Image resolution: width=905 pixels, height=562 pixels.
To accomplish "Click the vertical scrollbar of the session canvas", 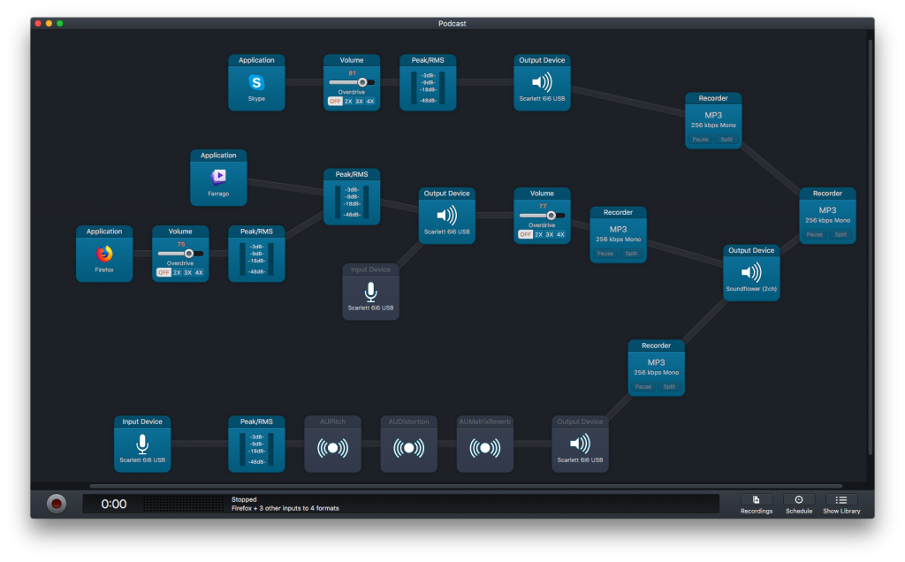I will pyautogui.click(x=870, y=248).
